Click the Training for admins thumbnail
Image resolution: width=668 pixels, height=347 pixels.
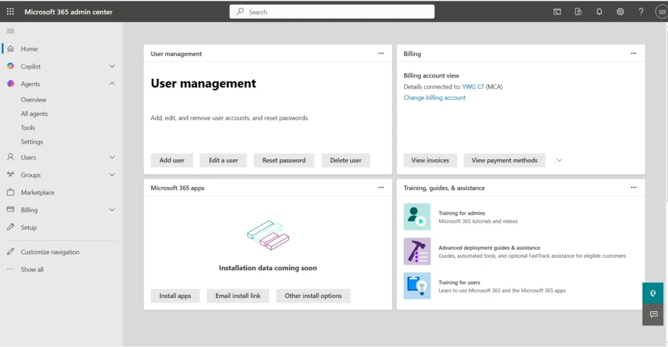417,217
